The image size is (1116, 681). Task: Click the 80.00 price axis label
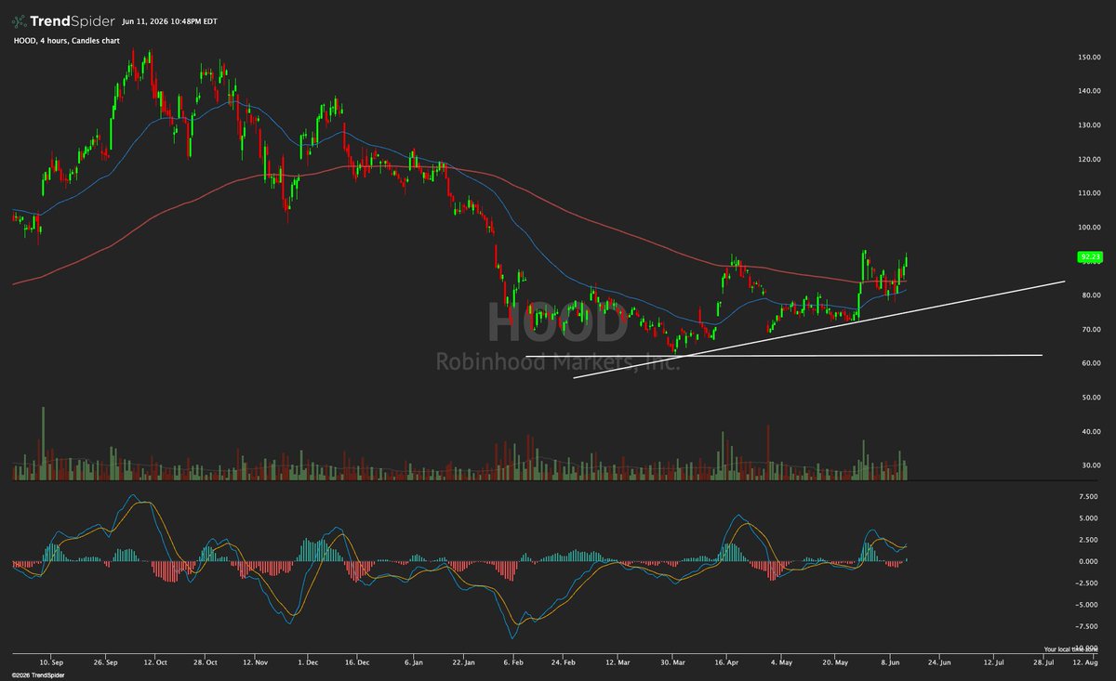1092,295
